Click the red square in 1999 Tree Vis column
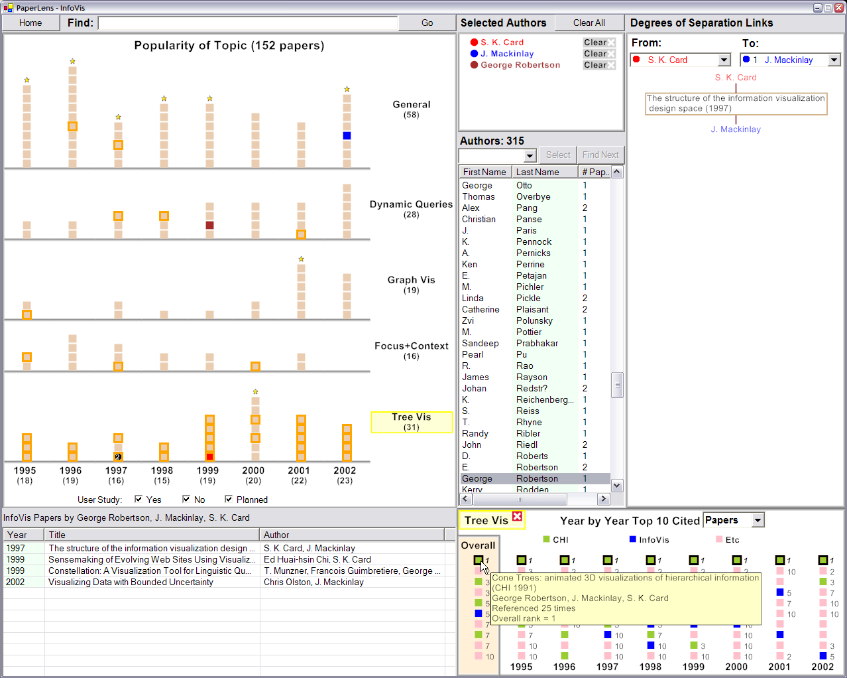The width and height of the screenshot is (847, 678). (209, 456)
